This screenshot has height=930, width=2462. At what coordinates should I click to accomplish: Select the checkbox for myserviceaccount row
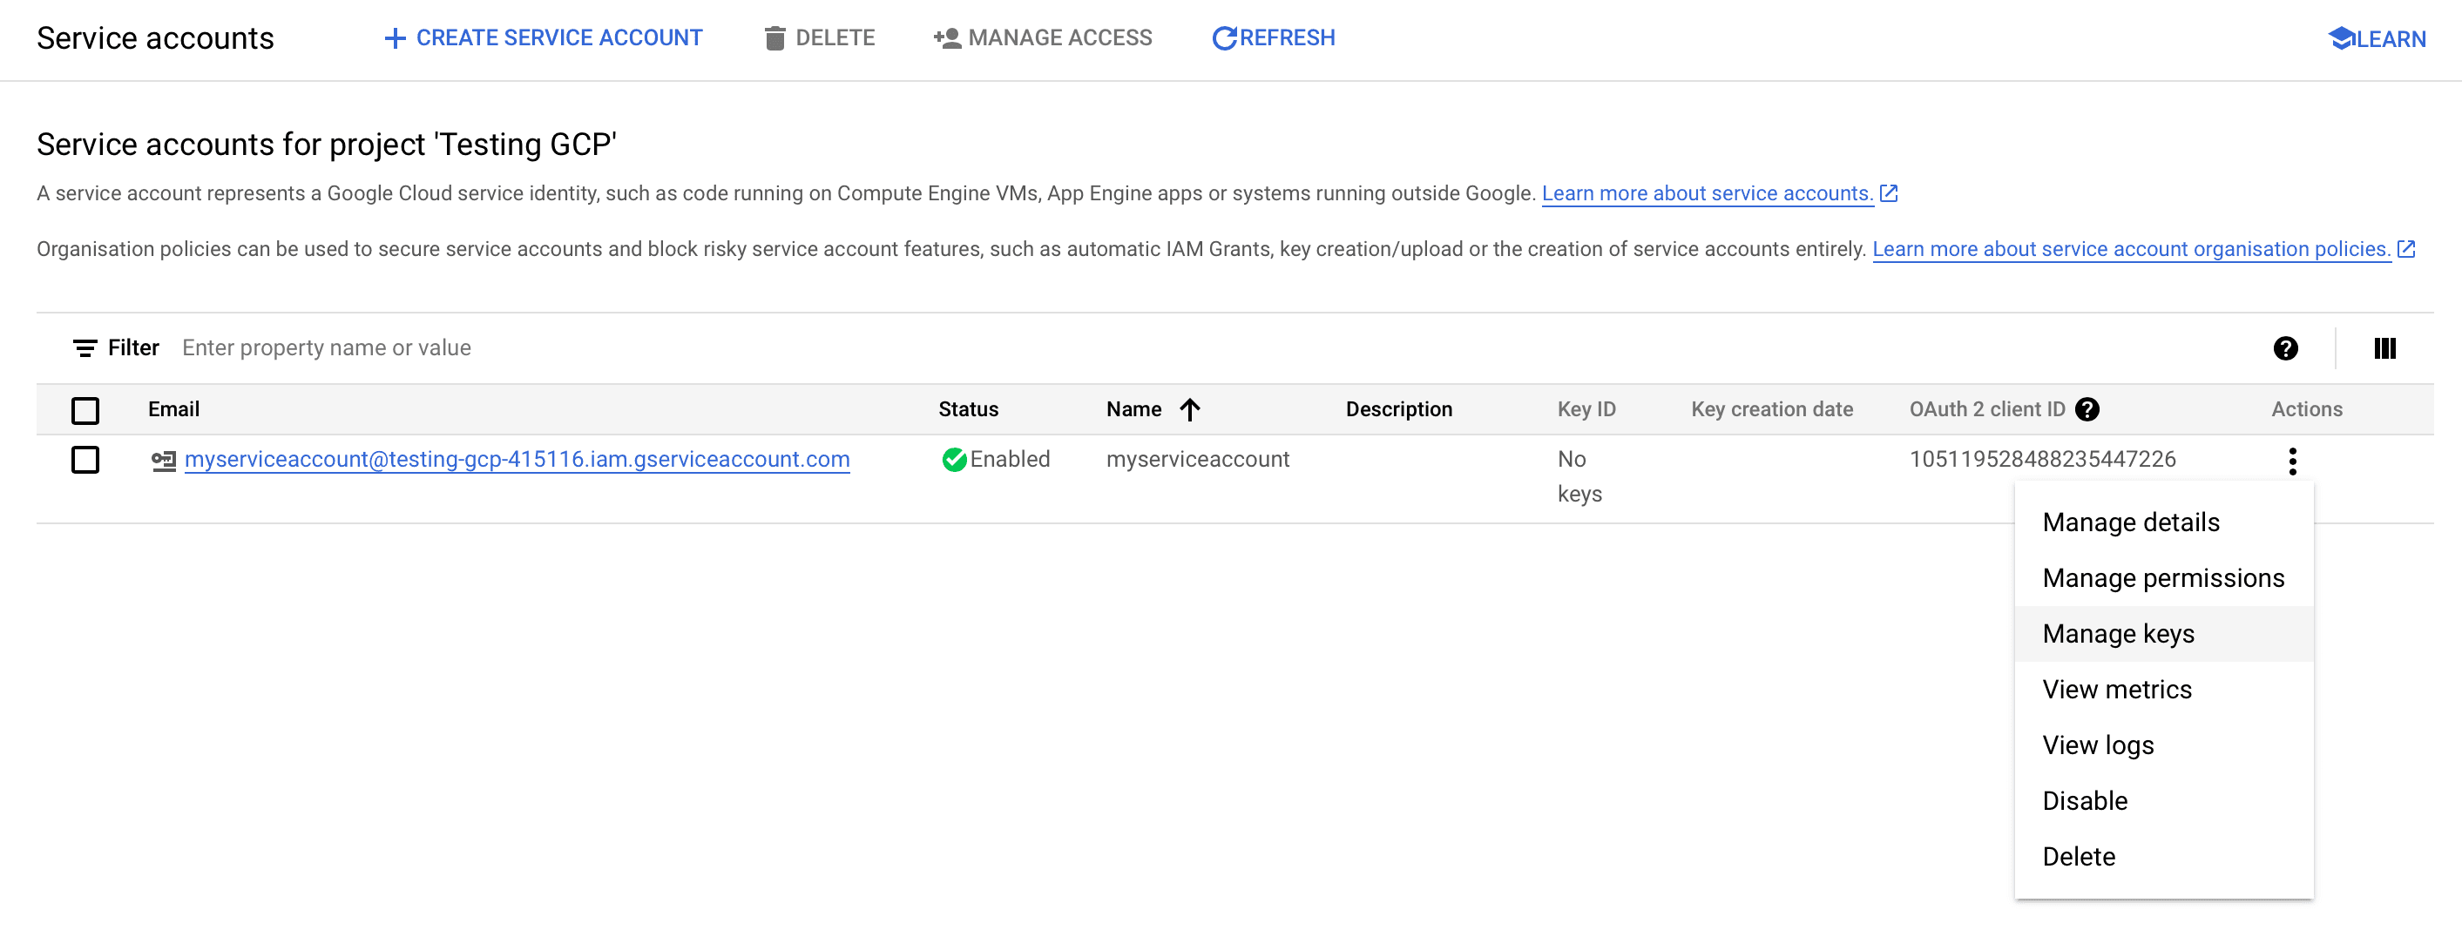coord(85,459)
